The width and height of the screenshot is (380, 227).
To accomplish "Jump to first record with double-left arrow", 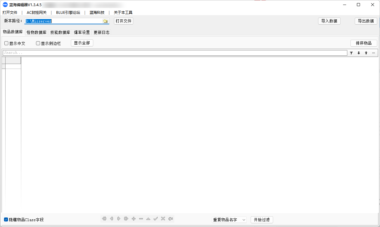I will click(104, 218).
